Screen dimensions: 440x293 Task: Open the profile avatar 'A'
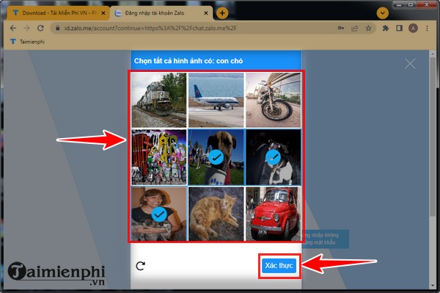click(413, 28)
